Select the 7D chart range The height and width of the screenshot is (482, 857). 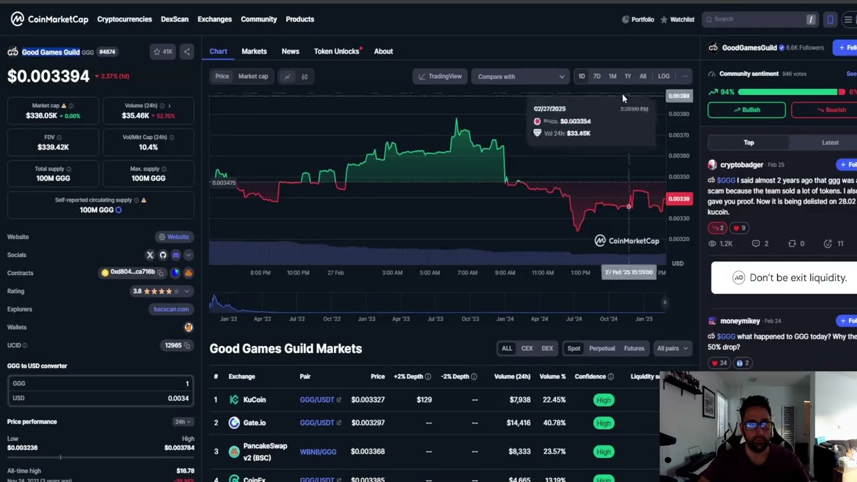tap(597, 76)
